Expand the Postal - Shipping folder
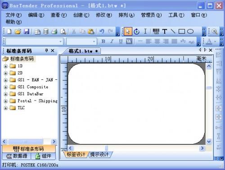 point(5,101)
